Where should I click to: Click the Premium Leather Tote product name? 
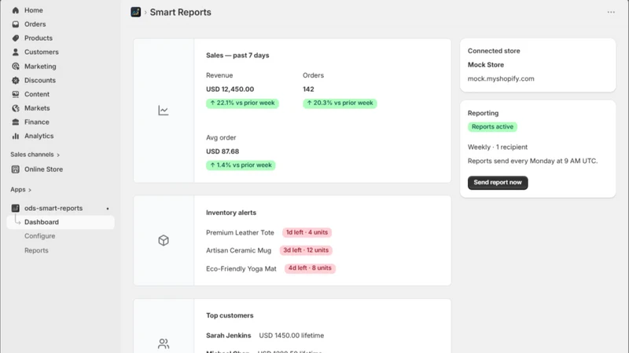240,233
